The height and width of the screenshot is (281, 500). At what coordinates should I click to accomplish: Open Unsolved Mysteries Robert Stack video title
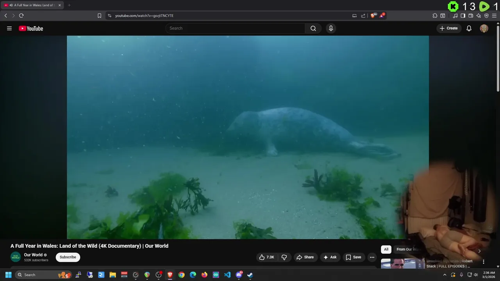(450, 263)
